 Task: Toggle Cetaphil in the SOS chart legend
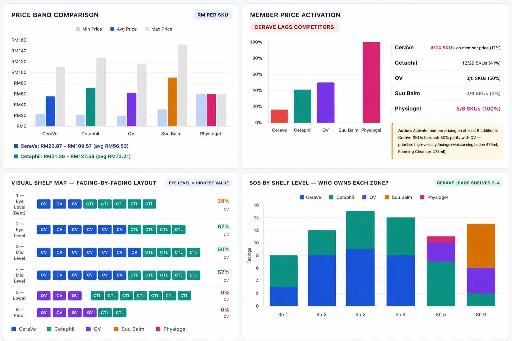(x=341, y=197)
